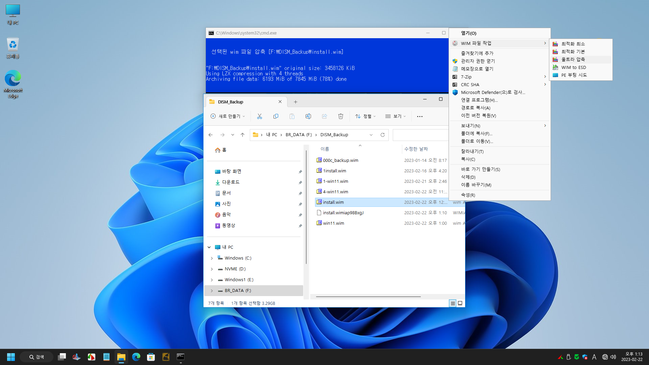
Task: Expand the NVME (D:) drive node
Action: (212, 269)
